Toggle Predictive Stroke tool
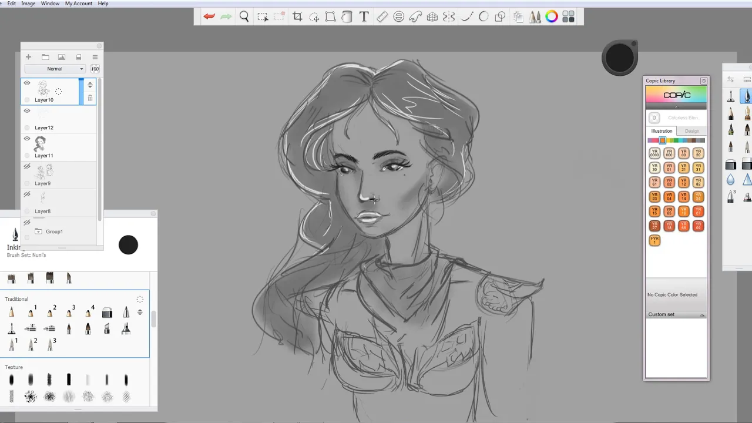Viewport: 752px width, 423px height. (484, 17)
